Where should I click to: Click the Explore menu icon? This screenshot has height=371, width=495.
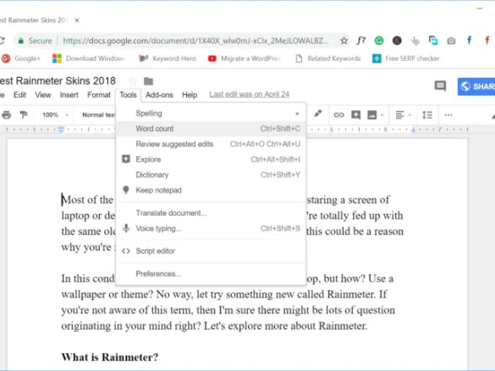tap(125, 159)
